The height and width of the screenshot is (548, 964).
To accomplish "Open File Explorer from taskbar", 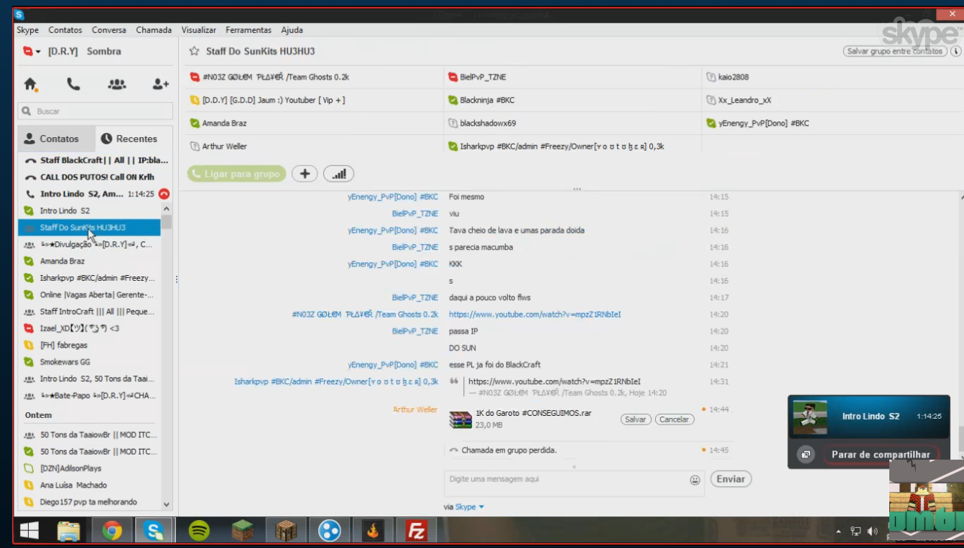I will (x=68, y=531).
